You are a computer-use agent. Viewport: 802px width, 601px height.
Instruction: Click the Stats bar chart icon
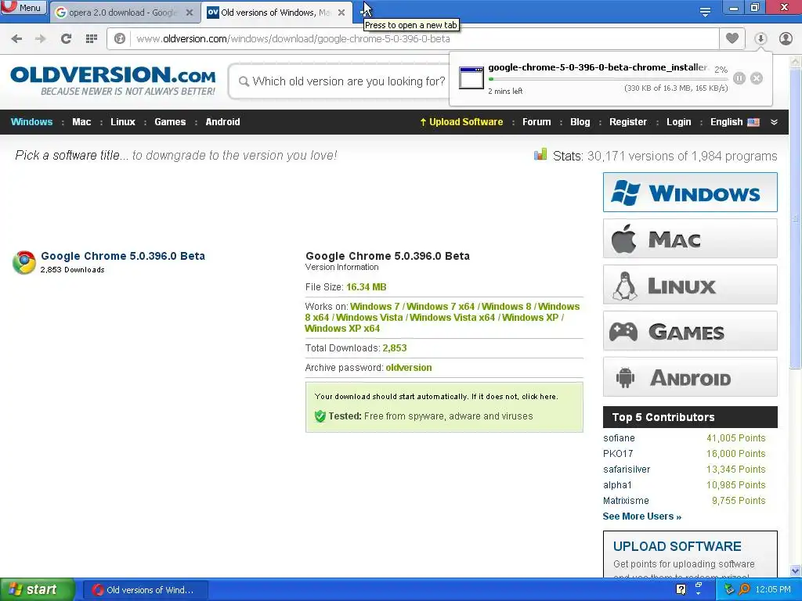540,154
